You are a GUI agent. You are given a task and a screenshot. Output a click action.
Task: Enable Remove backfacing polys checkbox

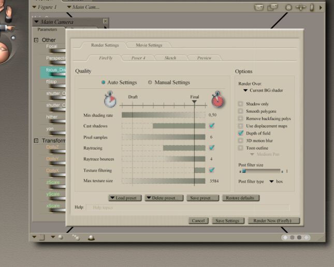[x=240, y=118]
